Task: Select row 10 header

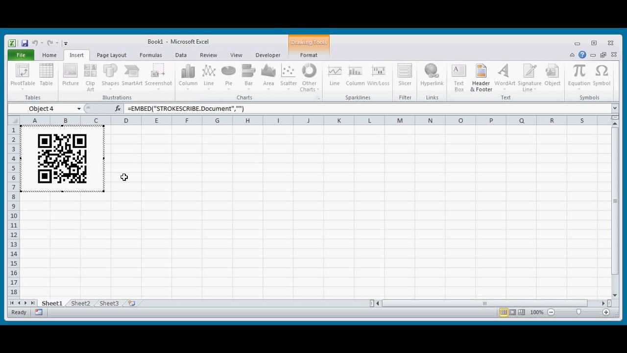Action: point(14,216)
